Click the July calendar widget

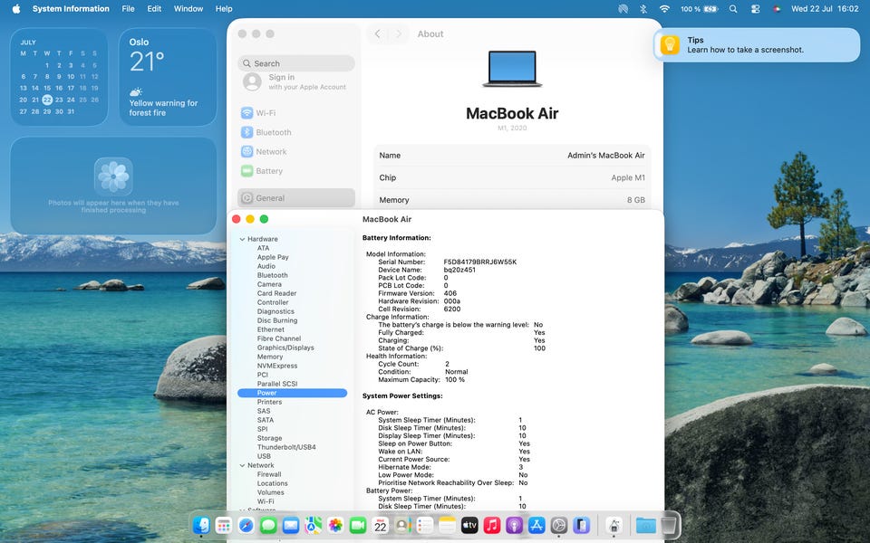click(59, 77)
